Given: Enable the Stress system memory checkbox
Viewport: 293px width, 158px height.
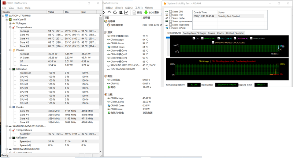Looking at the screenshot, I should [170, 21].
